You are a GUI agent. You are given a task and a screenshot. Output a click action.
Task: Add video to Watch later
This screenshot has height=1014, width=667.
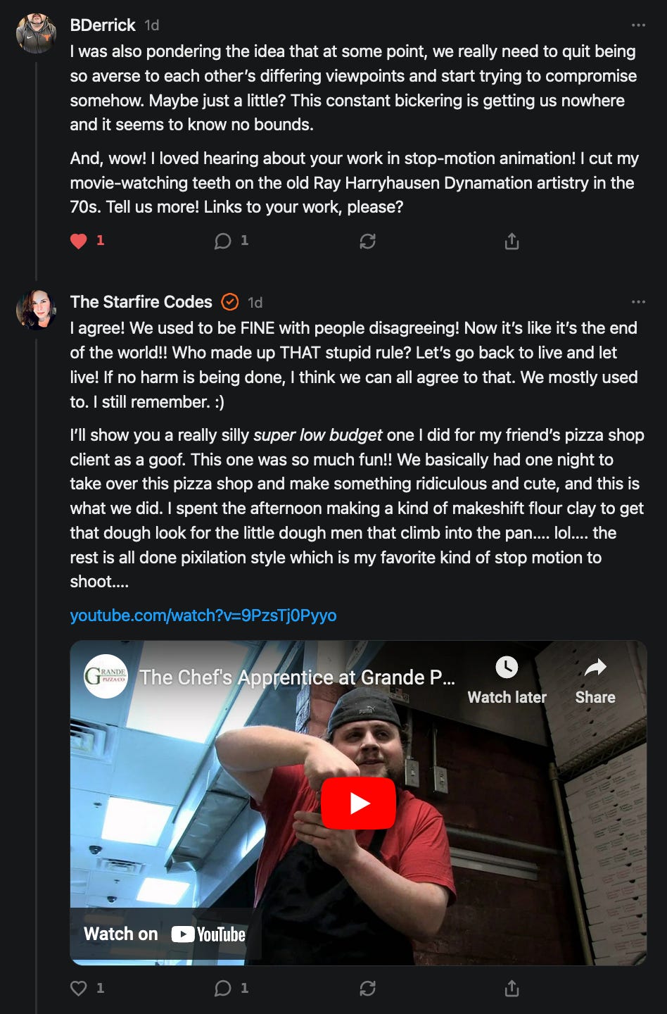[507, 680]
